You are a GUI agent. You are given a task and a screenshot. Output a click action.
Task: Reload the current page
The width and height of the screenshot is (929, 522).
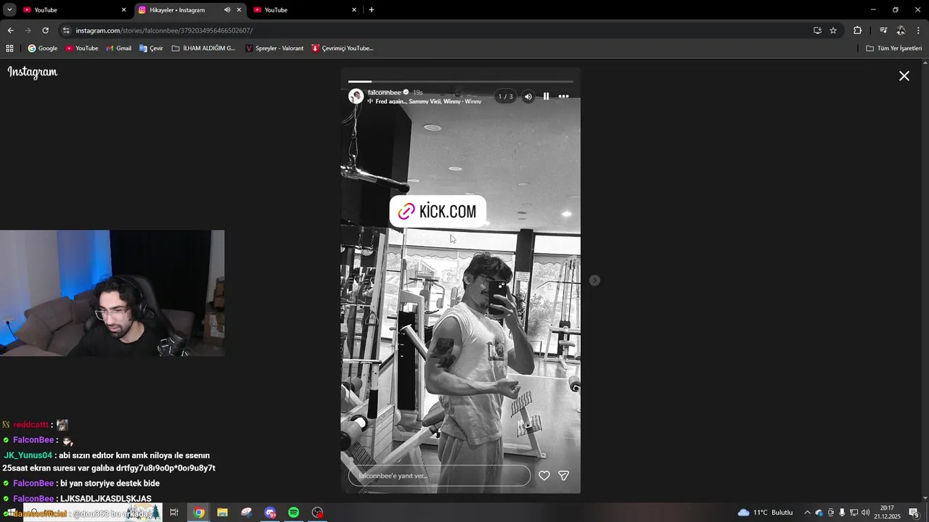[45, 30]
